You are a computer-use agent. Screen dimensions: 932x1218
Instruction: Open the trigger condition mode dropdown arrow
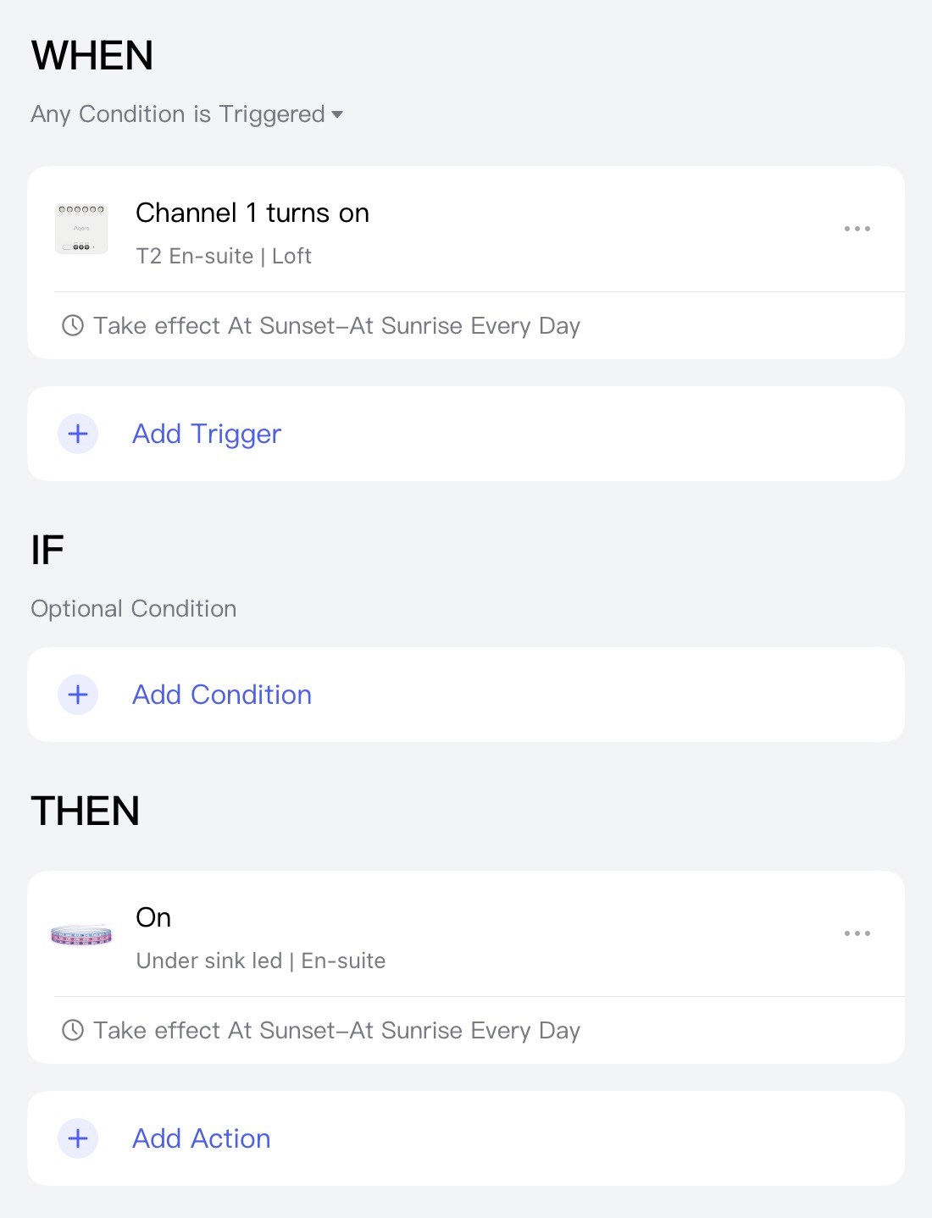click(337, 114)
